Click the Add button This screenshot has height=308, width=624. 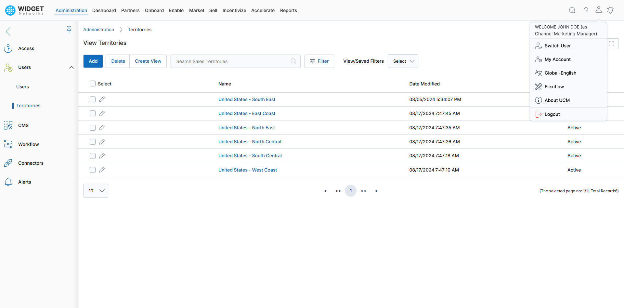pos(93,61)
